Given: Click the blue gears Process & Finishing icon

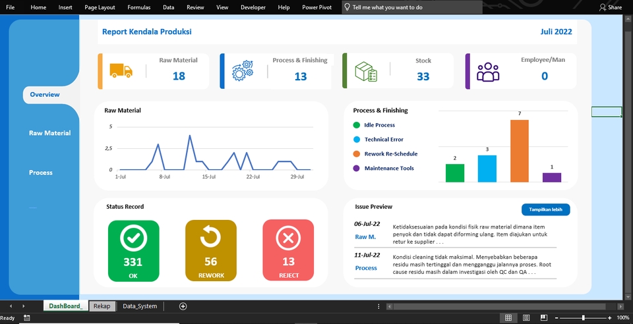Looking at the screenshot, I should click(243, 70).
